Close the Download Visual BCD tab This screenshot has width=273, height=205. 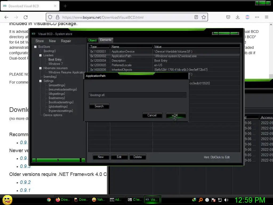pos(55,6)
